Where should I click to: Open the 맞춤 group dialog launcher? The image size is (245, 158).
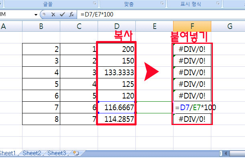point(162,3)
